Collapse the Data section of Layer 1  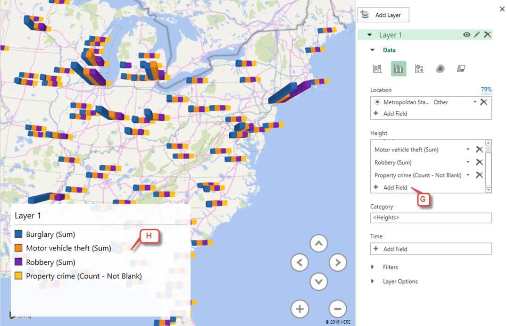[372, 50]
